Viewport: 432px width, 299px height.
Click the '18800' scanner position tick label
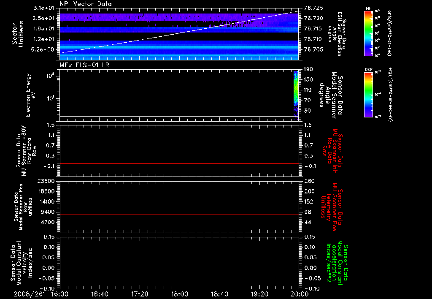click(46, 191)
